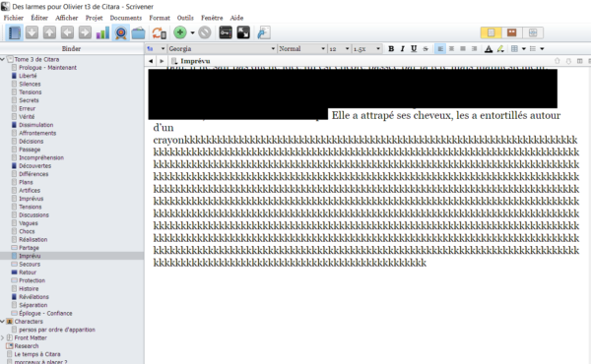Image resolution: width=591 pixels, height=364 pixels.
Task: Toggle the Binder panel icon in toolbar
Action: click(15, 32)
